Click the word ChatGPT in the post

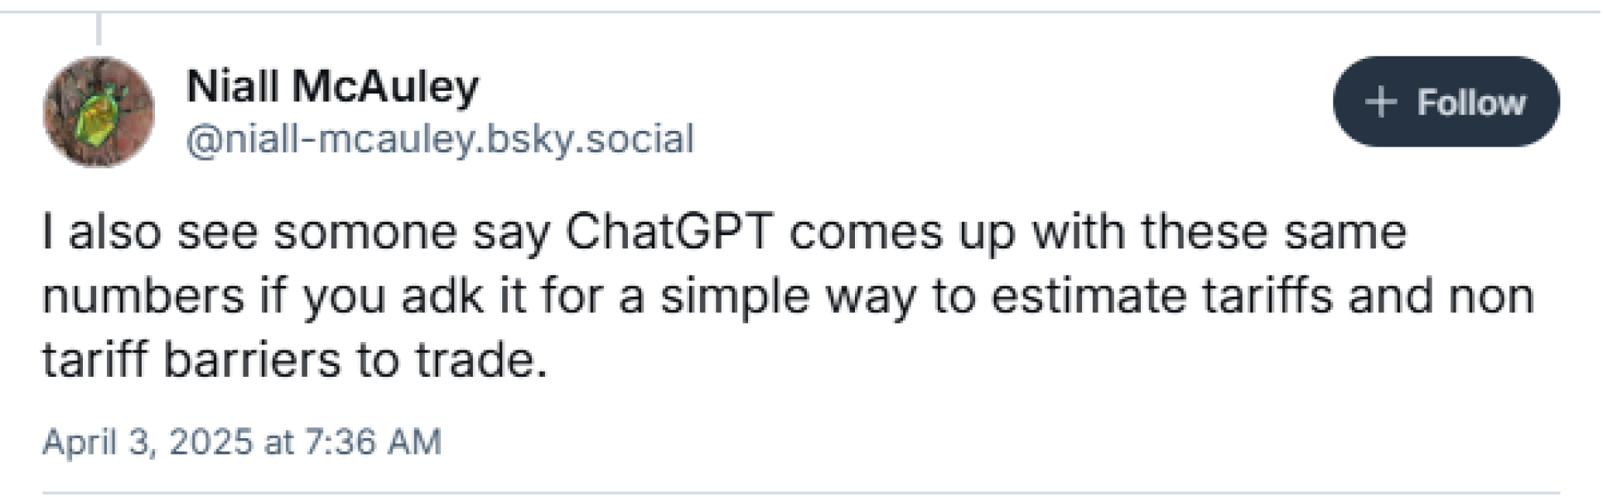click(669, 232)
